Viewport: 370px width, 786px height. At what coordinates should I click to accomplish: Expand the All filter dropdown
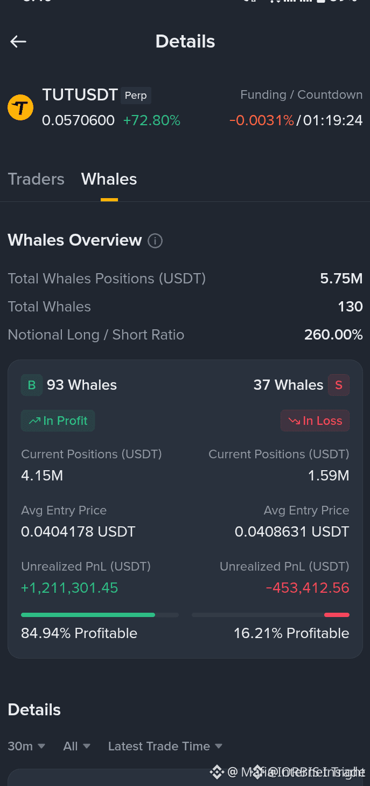point(76,746)
